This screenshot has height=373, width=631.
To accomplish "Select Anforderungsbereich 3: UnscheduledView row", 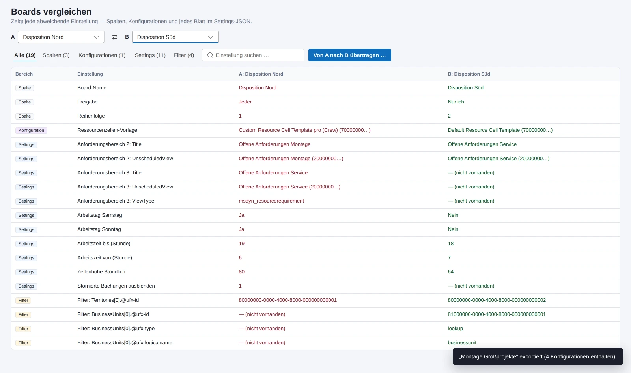I will pyautogui.click(x=315, y=187).
